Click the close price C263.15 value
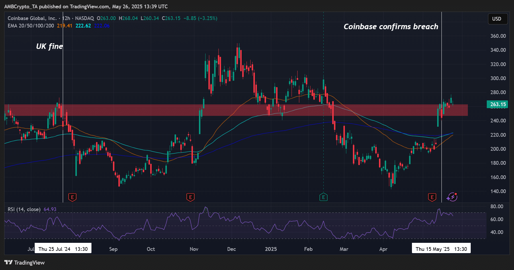514x270 pixels. coord(171,18)
